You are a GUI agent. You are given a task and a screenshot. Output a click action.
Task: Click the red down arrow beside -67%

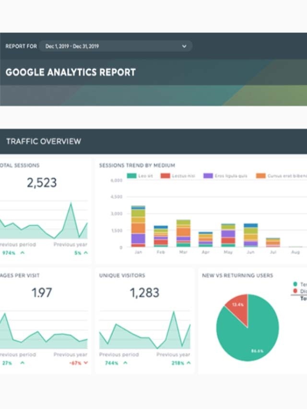click(86, 363)
